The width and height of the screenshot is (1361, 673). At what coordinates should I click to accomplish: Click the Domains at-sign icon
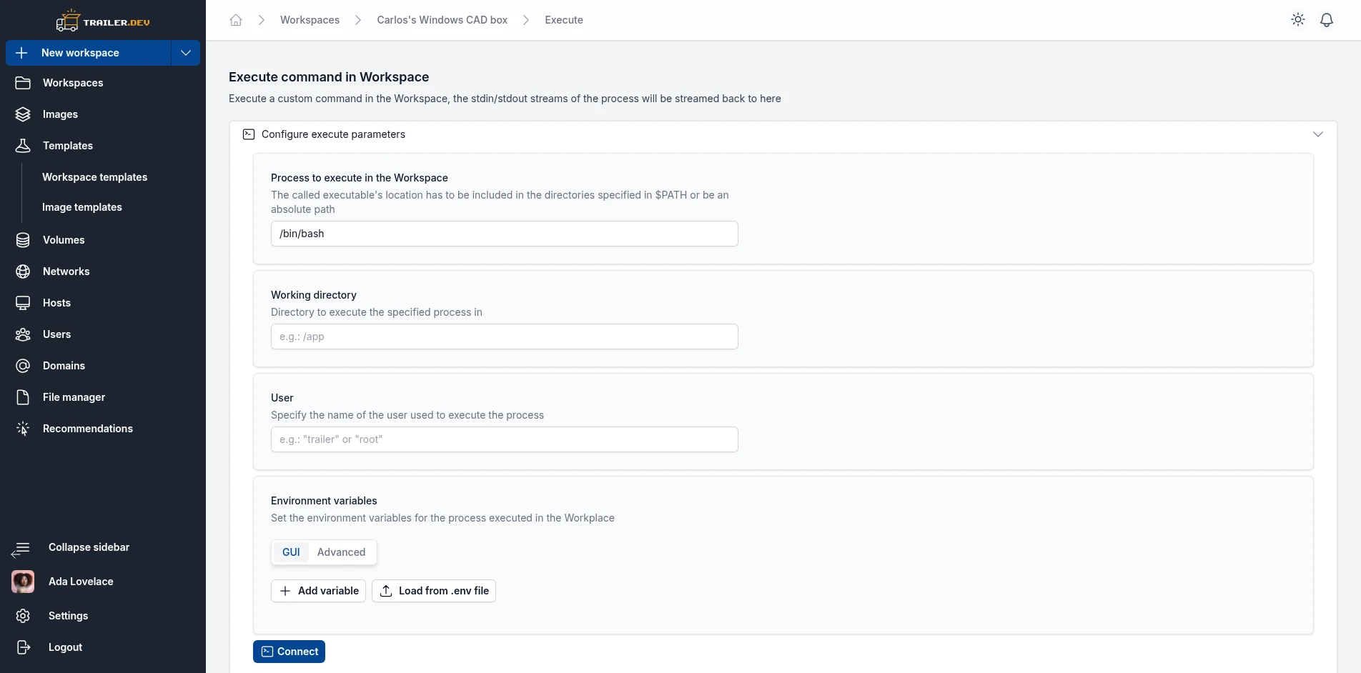[x=23, y=366]
